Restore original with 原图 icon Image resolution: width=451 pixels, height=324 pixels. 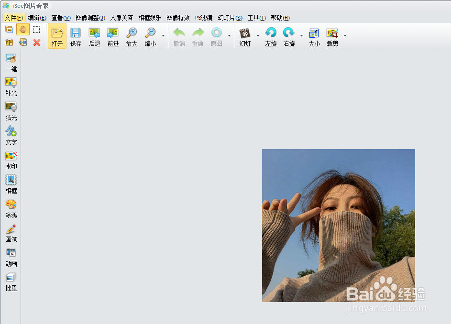coord(216,36)
